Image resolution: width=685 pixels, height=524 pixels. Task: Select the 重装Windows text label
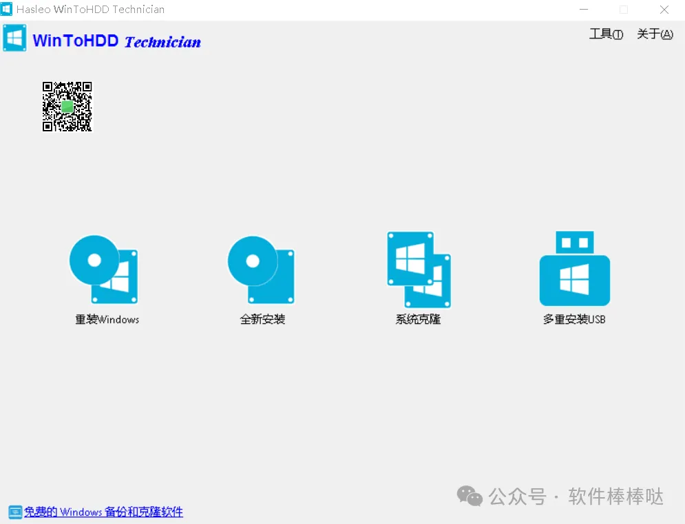tap(107, 319)
